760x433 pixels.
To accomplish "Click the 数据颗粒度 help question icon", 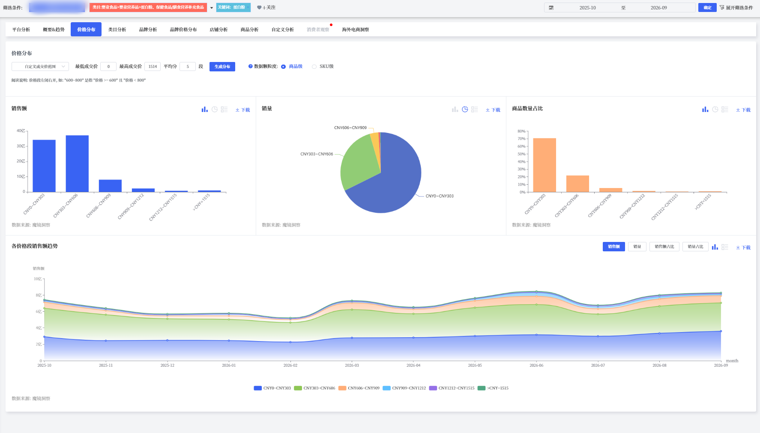I will pos(251,66).
